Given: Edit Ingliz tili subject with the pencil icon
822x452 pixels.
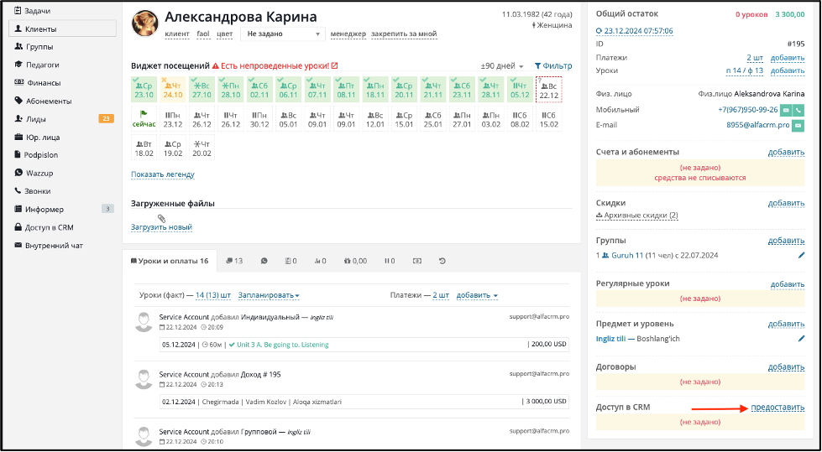Looking at the screenshot, I should (801, 338).
